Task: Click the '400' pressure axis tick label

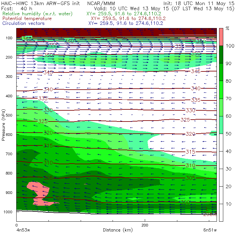Action: pyautogui.click(x=9, y=96)
